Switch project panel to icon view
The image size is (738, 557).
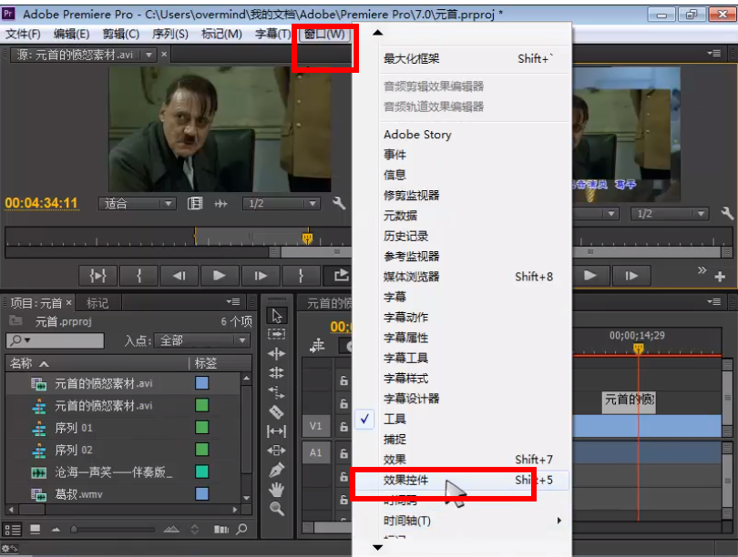pyautogui.click(x=35, y=530)
